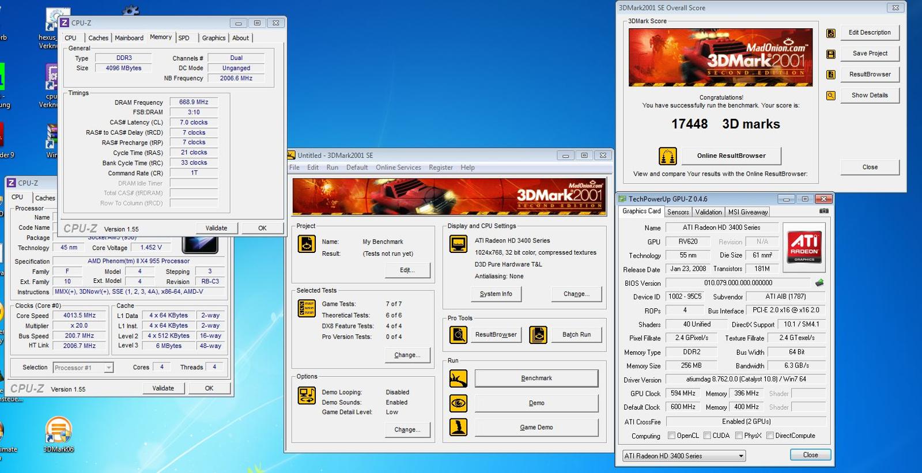Toggle the OpenCL checkbox in GPU-Z
922x473 pixels.
click(671, 436)
